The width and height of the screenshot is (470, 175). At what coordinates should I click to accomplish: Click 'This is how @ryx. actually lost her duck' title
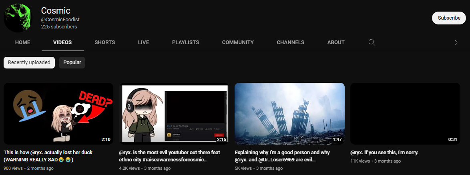(x=53, y=153)
